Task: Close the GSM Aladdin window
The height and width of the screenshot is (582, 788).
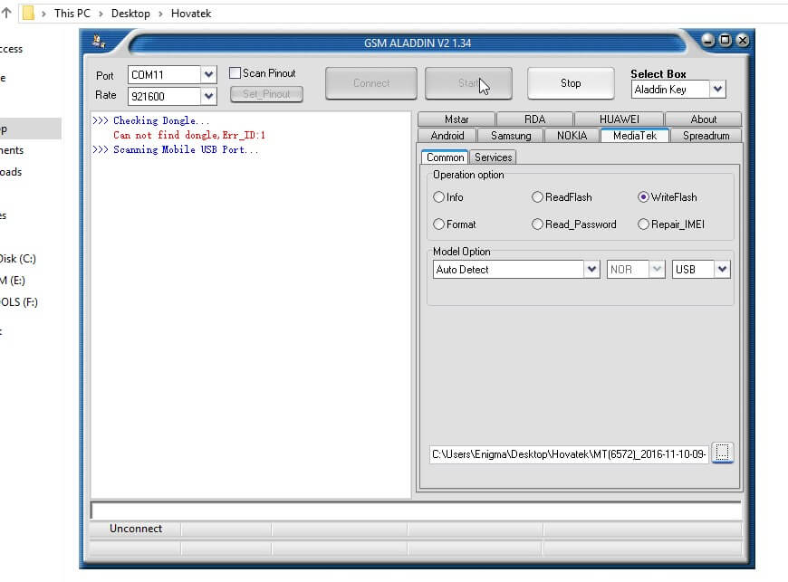Action: [x=742, y=41]
